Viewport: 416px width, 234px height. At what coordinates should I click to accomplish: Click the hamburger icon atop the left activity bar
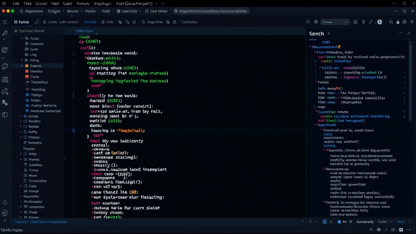click(x=5, y=22)
